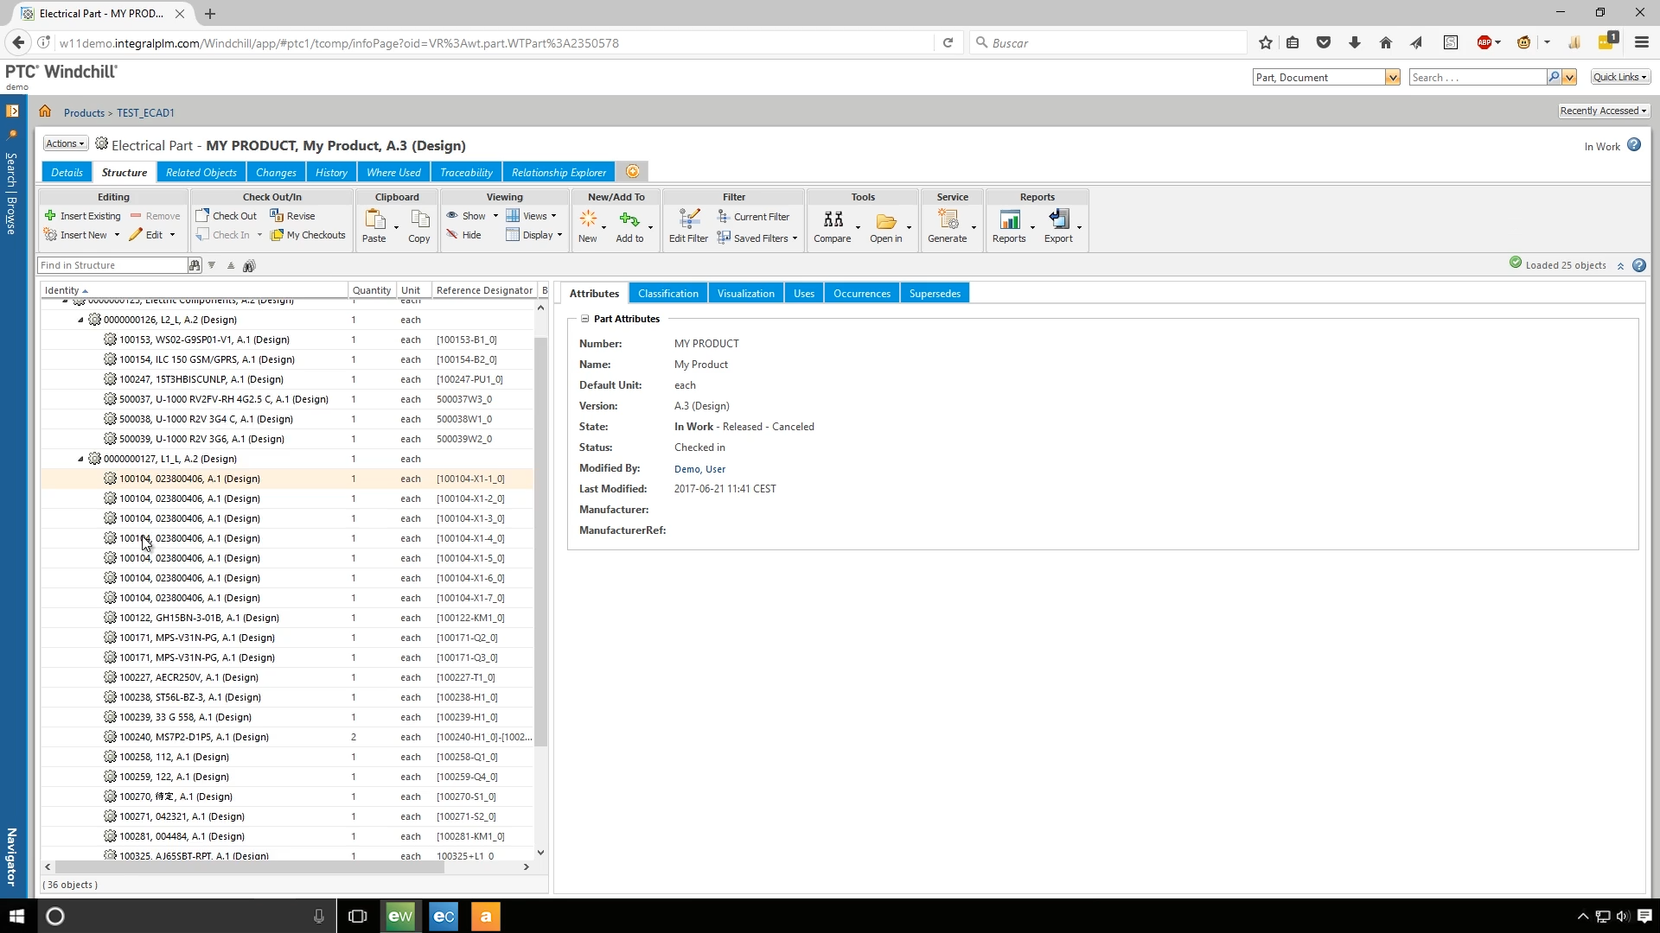Select row 100122, GH15BN-3-01B
Screen dimensions: 1660x933
[287, 618]
